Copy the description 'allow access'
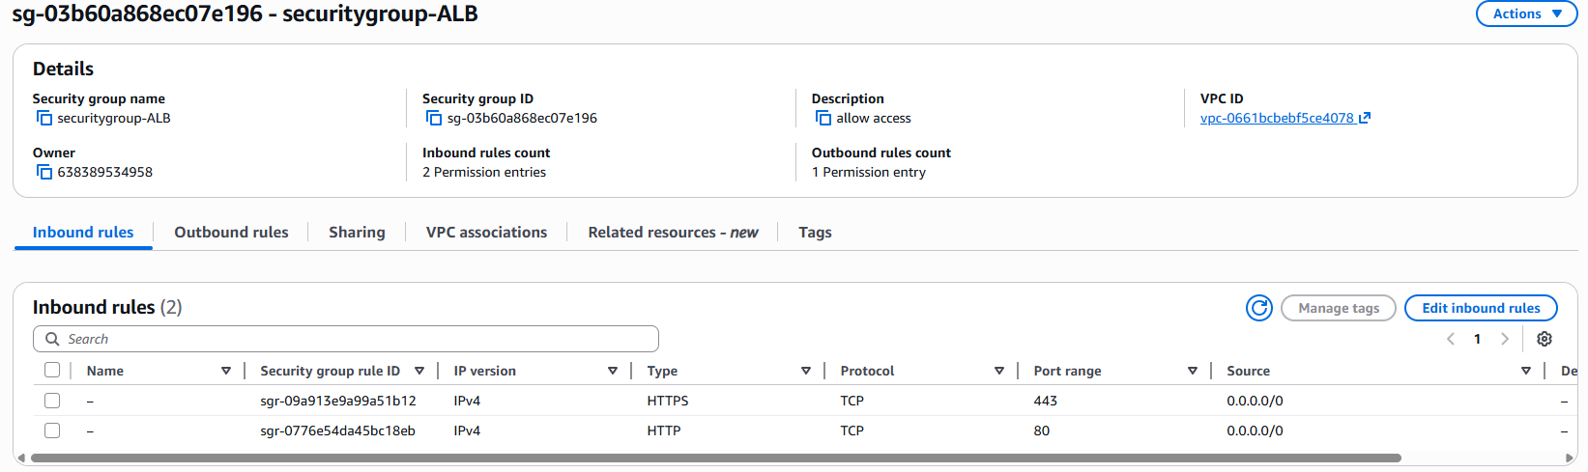This screenshot has width=1588, height=472. click(823, 118)
